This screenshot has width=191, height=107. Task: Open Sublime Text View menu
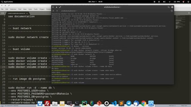[25, 9]
